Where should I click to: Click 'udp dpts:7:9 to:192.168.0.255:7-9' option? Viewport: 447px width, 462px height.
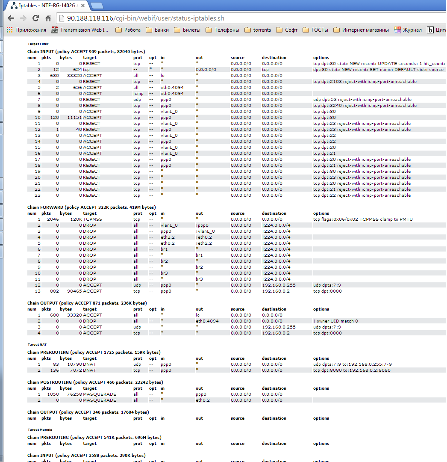[x=353, y=364]
